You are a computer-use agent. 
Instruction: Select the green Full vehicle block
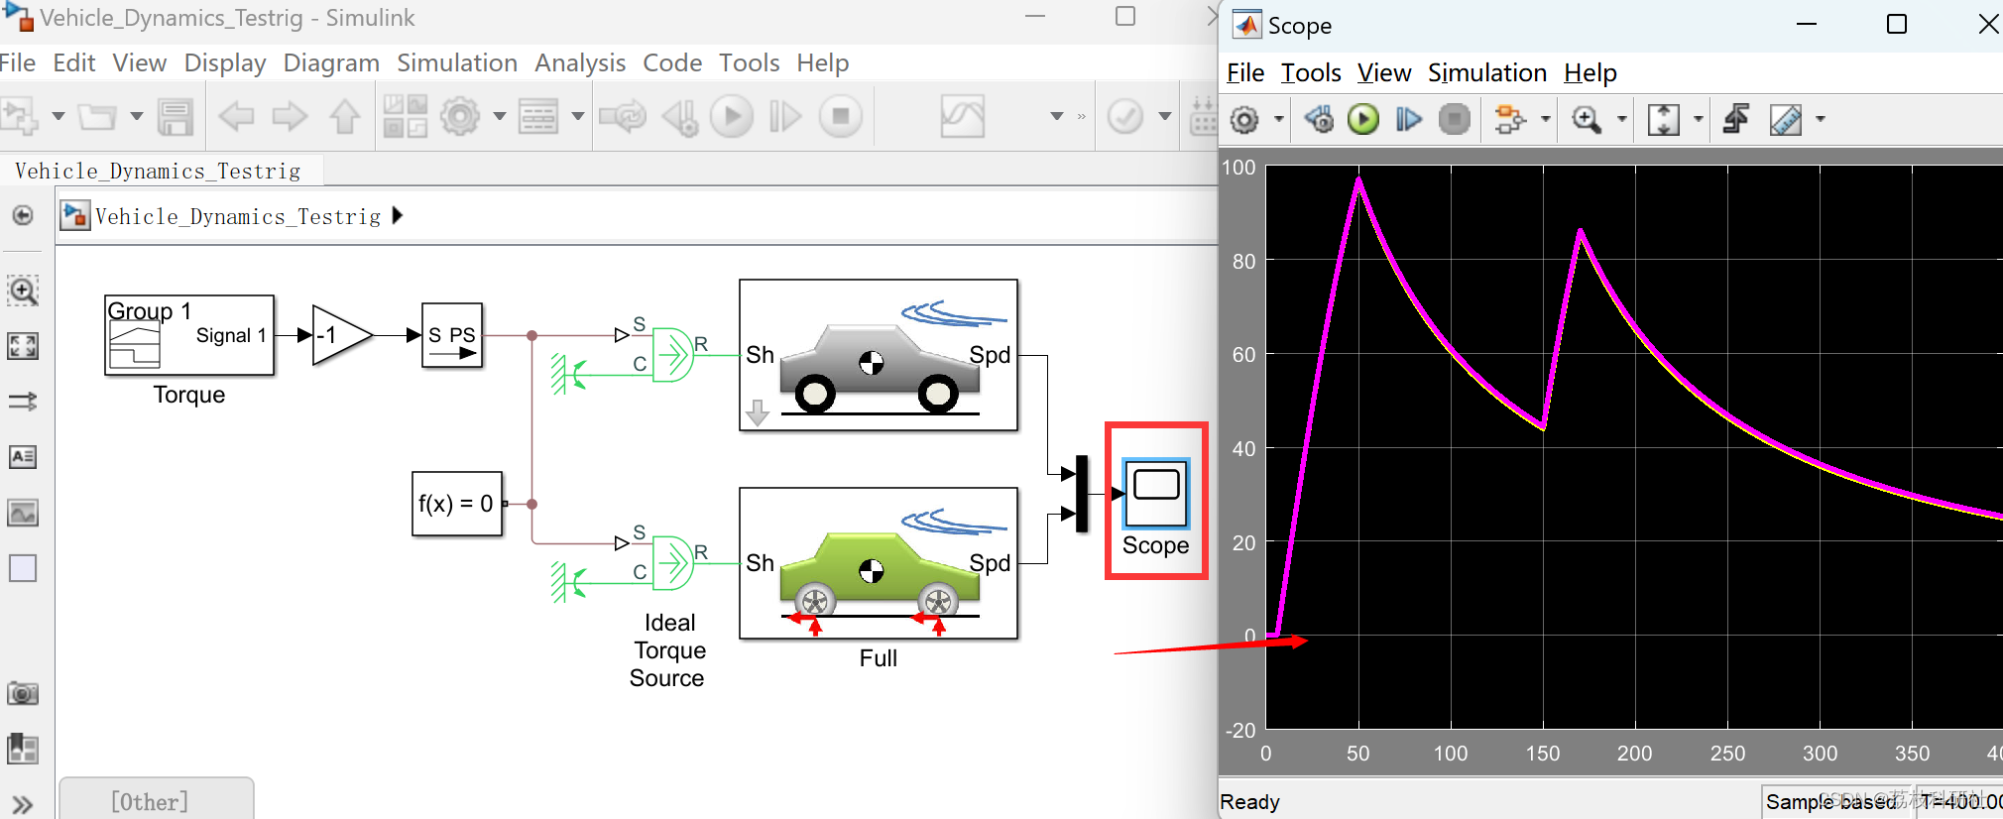click(x=879, y=563)
